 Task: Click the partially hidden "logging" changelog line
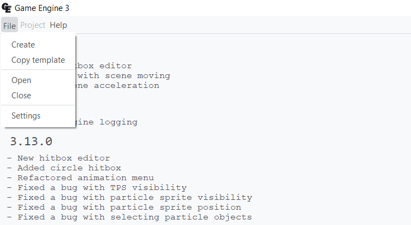pos(106,122)
